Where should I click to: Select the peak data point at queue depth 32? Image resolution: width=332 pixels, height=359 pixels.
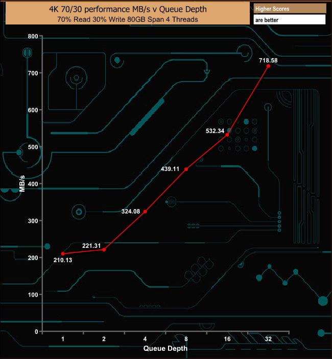pyautogui.click(x=268, y=66)
